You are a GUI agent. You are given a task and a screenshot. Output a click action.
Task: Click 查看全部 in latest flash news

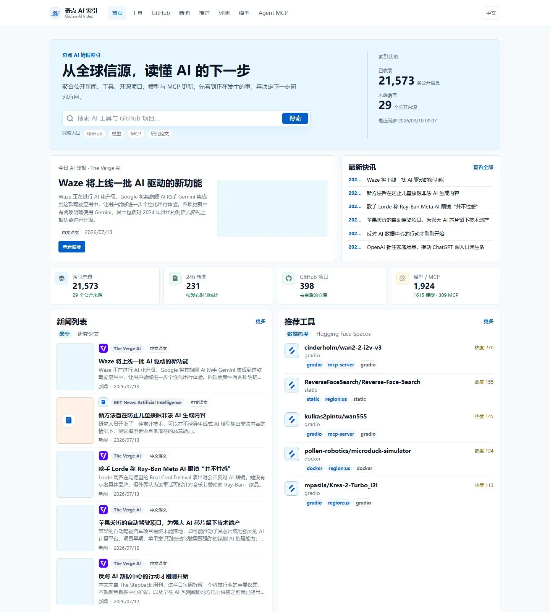[483, 167]
